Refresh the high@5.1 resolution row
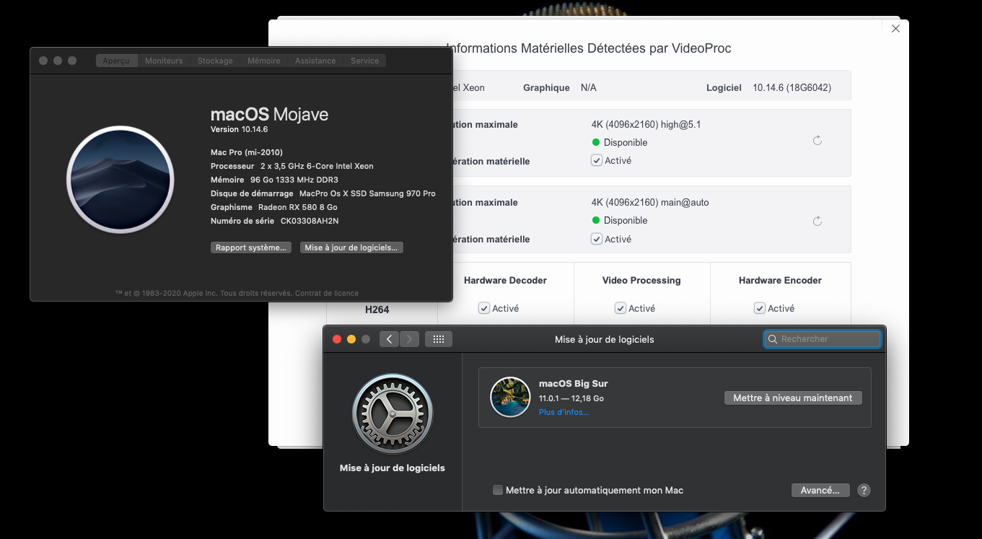The image size is (982, 539). pos(817,140)
